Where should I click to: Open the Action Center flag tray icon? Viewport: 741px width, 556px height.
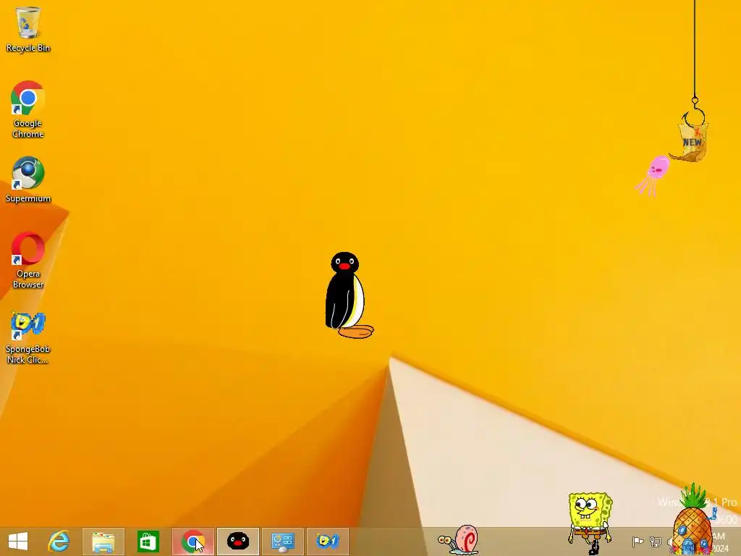pyautogui.click(x=638, y=542)
